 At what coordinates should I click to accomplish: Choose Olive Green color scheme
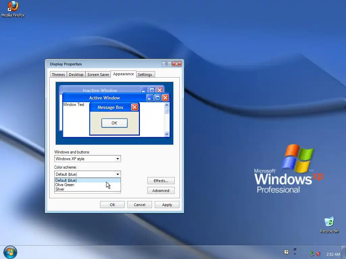88,185
